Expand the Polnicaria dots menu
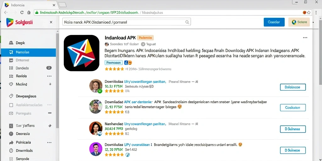 point(49,142)
